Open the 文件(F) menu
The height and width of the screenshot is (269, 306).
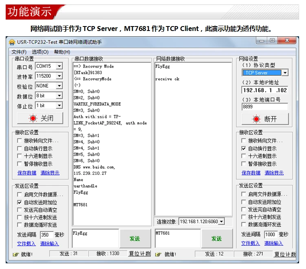tap(19, 52)
